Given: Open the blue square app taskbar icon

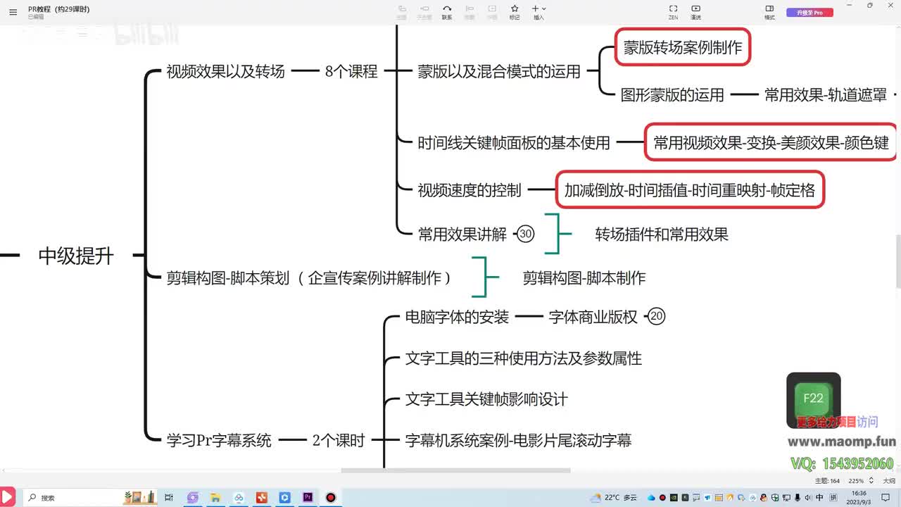Looking at the screenshot, I should pos(284,497).
